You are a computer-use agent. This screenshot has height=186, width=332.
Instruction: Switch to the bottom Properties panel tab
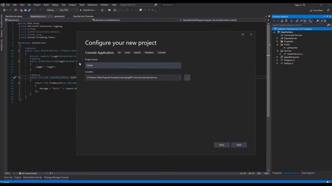277,173
